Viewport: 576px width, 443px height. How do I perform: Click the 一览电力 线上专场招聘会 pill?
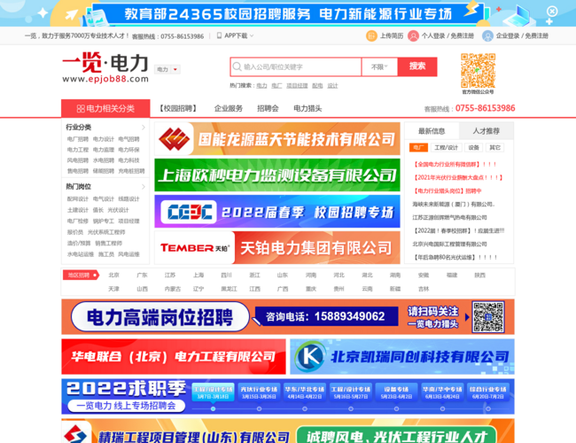[x=126, y=406]
